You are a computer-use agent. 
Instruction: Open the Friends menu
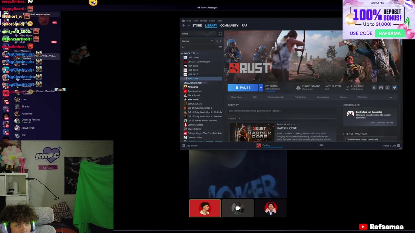[x=203, y=21]
